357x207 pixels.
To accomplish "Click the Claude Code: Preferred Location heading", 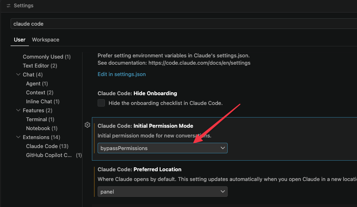I will click(x=139, y=170).
